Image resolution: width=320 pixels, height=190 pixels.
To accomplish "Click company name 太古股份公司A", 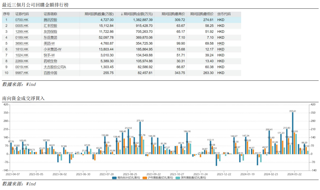I will [x=55, y=67].
